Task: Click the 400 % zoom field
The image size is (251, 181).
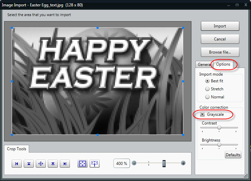Action: click(x=122, y=163)
